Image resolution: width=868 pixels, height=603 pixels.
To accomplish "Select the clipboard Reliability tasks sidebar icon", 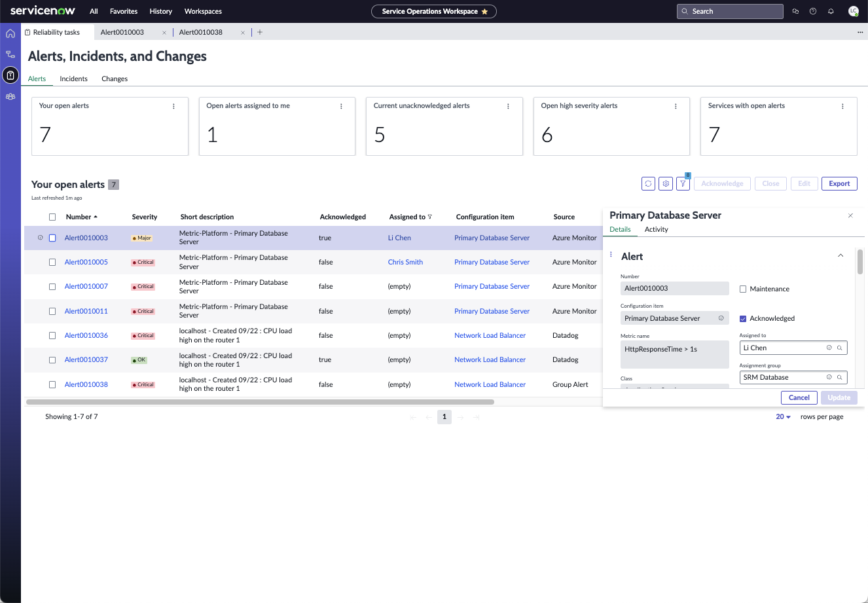I will click(x=10, y=75).
